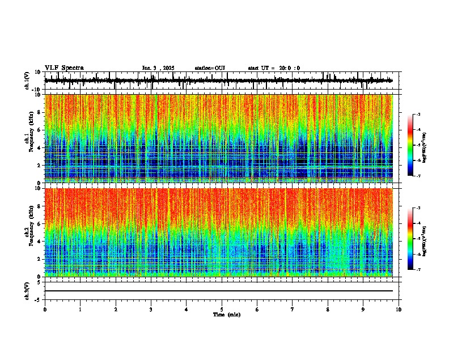Screen dimensions: 449x347
Task: Click the "ch.3(V)" axis label
Action: coord(27,291)
